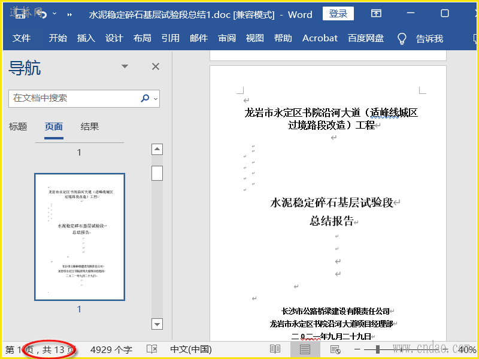Click the document heading 水泥稳定碎石基层试验段
This screenshot has height=359, width=479.
(332, 202)
